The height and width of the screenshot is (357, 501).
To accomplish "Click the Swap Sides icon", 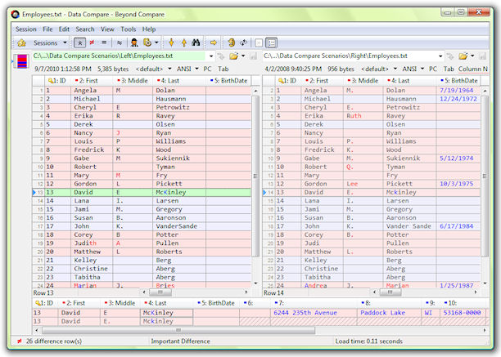I will tap(244, 42).
